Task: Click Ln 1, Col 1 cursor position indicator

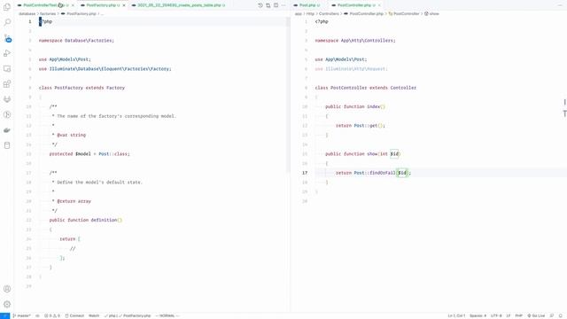Action: (x=456, y=315)
